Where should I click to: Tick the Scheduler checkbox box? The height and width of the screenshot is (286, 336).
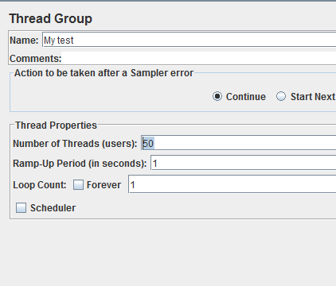click(x=21, y=208)
